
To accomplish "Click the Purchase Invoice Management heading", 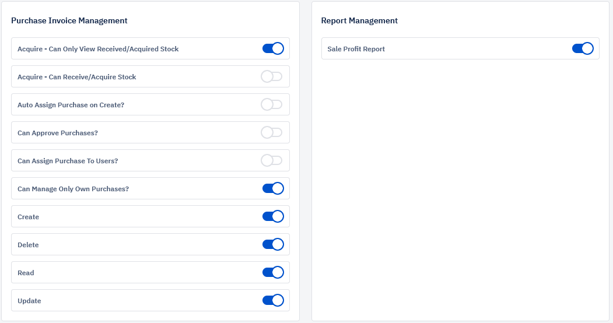I will point(69,20).
